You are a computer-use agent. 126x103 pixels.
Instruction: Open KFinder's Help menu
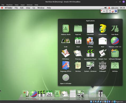49,8
